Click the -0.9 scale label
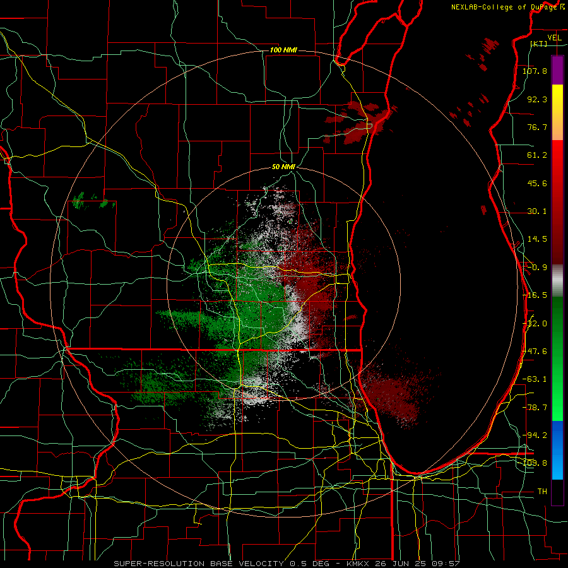This screenshot has width=568, height=568. click(x=537, y=268)
